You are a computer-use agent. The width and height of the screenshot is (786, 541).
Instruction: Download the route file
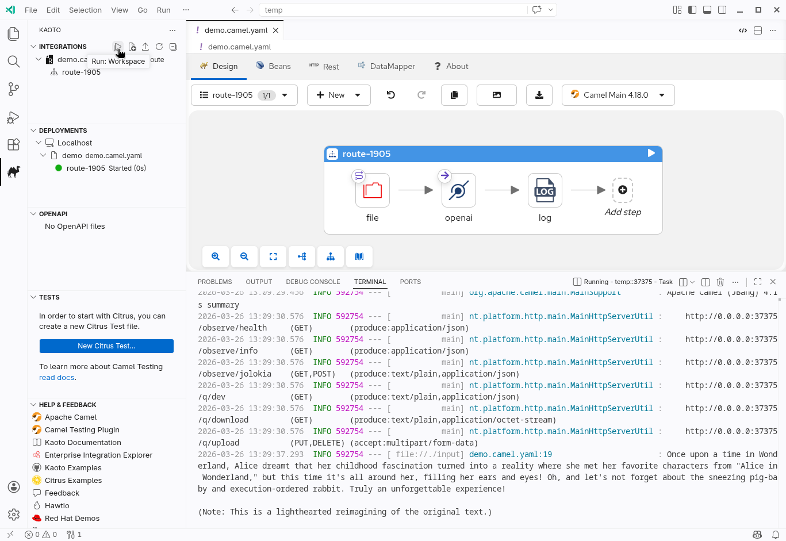click(539, 95)
